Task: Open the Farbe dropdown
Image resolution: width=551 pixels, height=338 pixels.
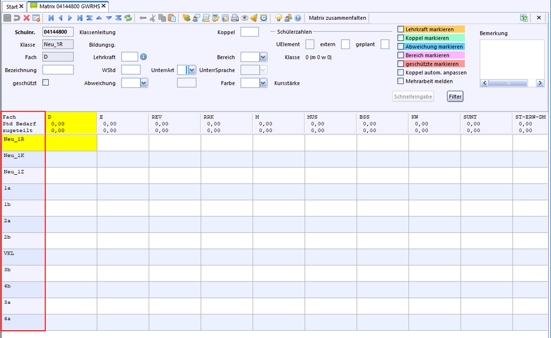Action: click(263, 83)
